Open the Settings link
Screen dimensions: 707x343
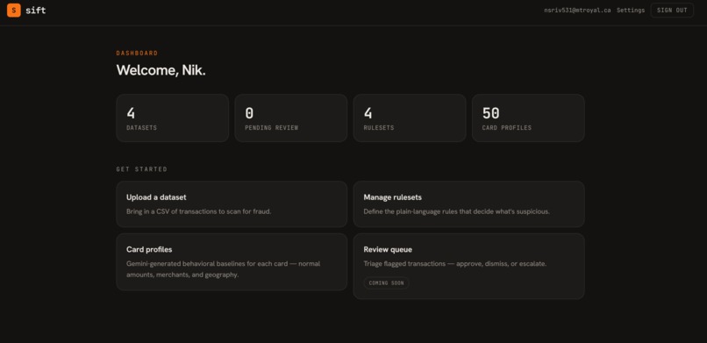pos(631,10)
